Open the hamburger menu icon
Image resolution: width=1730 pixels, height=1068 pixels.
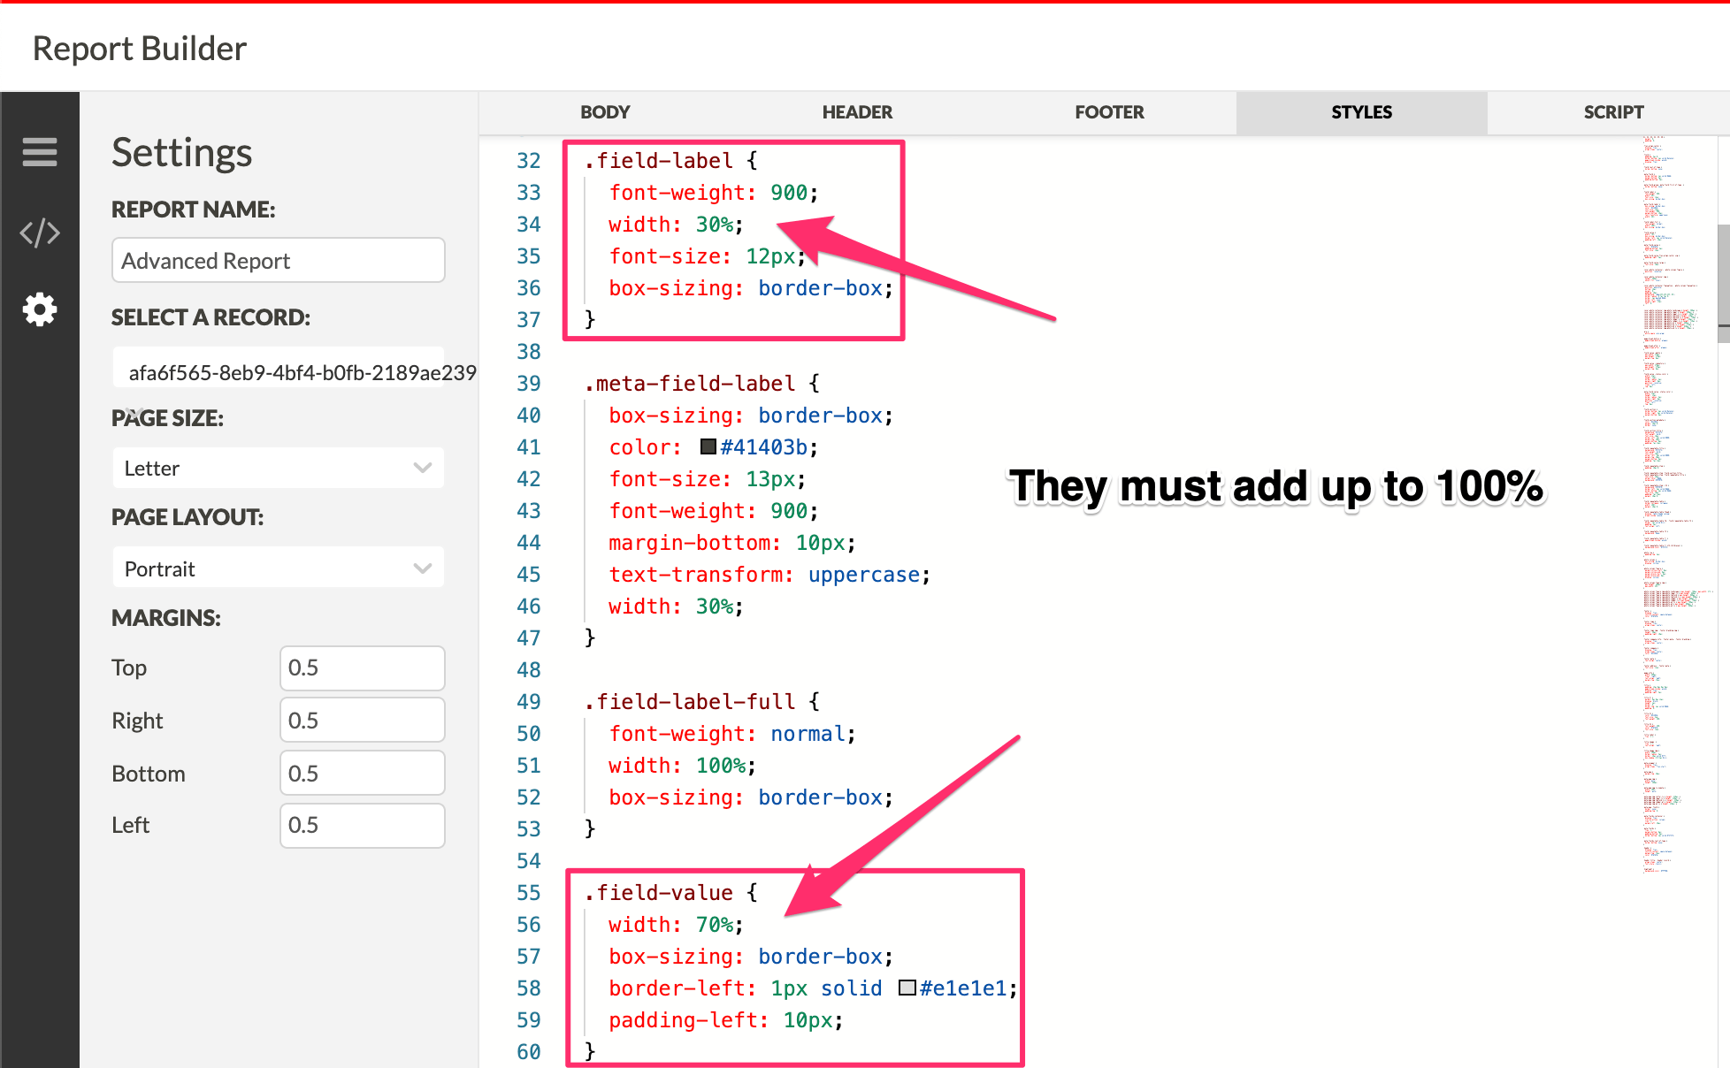tap(40, 152)
